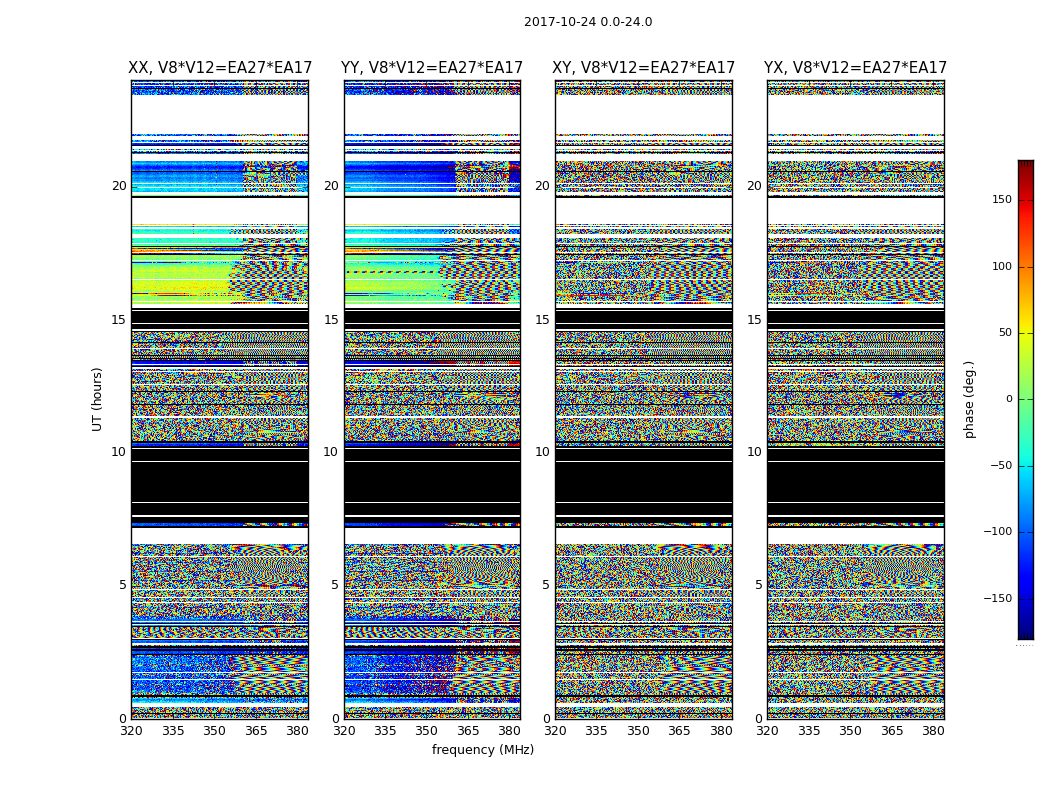This screenshot has height=799, width=1049.
Task: Click the 5 hour tick of YX panel
Action: pyautogui.click(x=758, y=585)
